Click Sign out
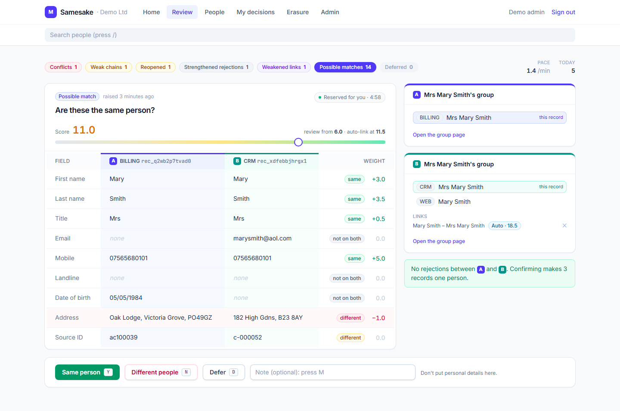The width and height of the screenshot is (620, 411). point(563,12)
